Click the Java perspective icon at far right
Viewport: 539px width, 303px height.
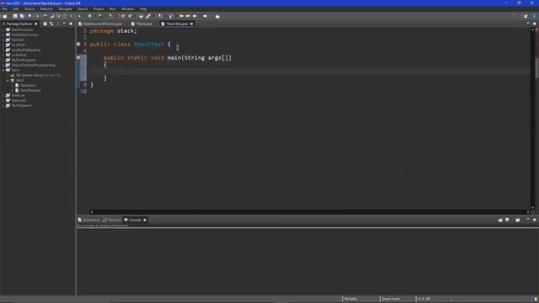[x=536, y=16]
